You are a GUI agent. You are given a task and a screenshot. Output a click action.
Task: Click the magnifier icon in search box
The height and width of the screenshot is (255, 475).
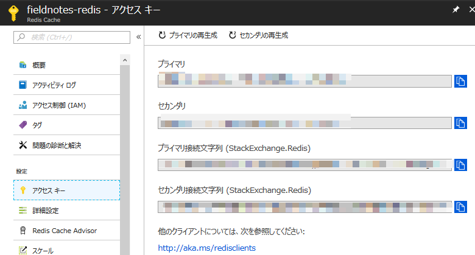[21, 37]
